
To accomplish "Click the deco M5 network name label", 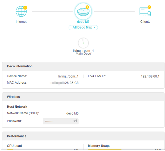I will [x=83, y=22].
